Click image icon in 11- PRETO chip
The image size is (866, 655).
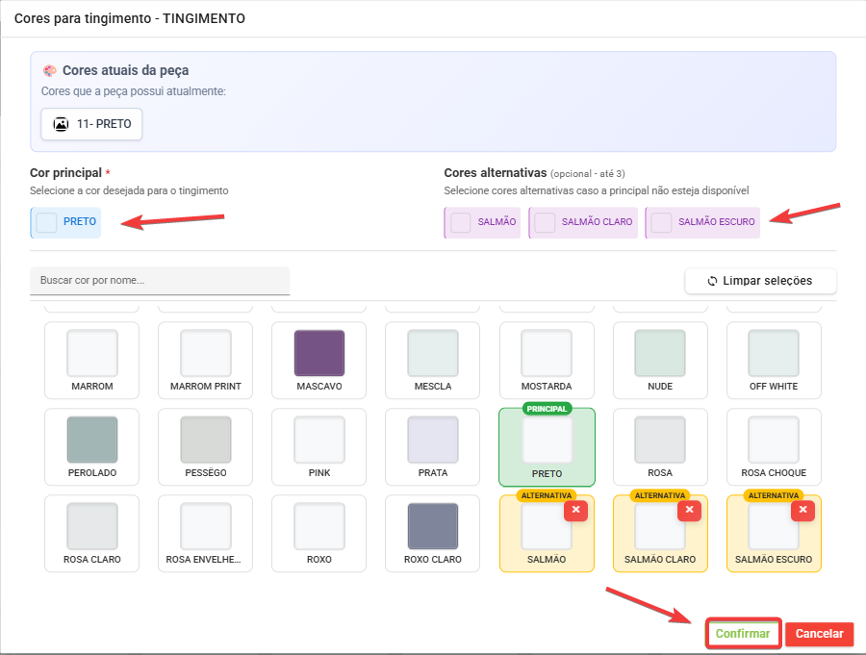point(61,124)
